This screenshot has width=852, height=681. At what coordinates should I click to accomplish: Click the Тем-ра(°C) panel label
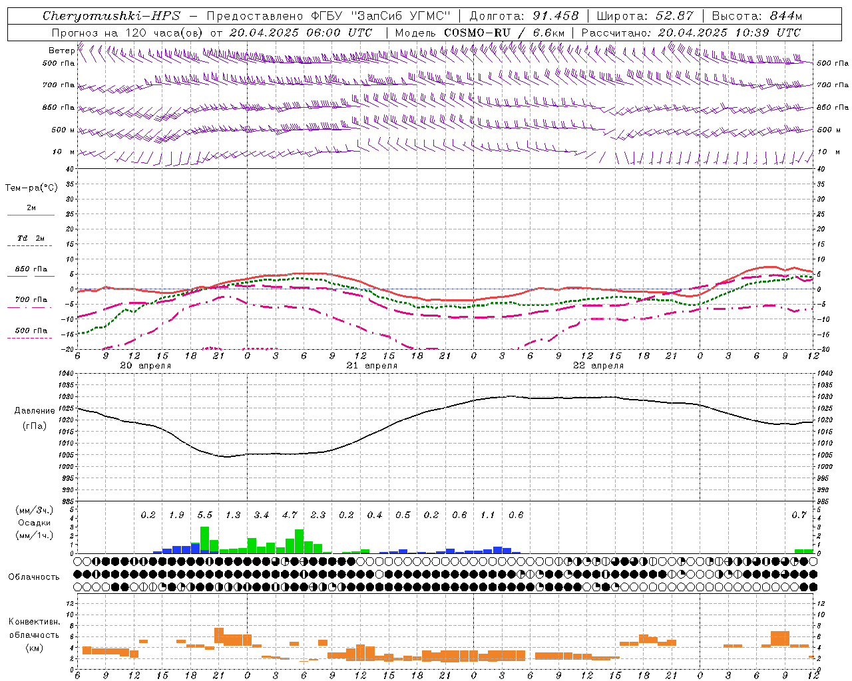click(x=31, y=188)
